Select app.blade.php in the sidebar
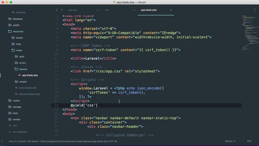The image size is (259, 146). point(30,75)
